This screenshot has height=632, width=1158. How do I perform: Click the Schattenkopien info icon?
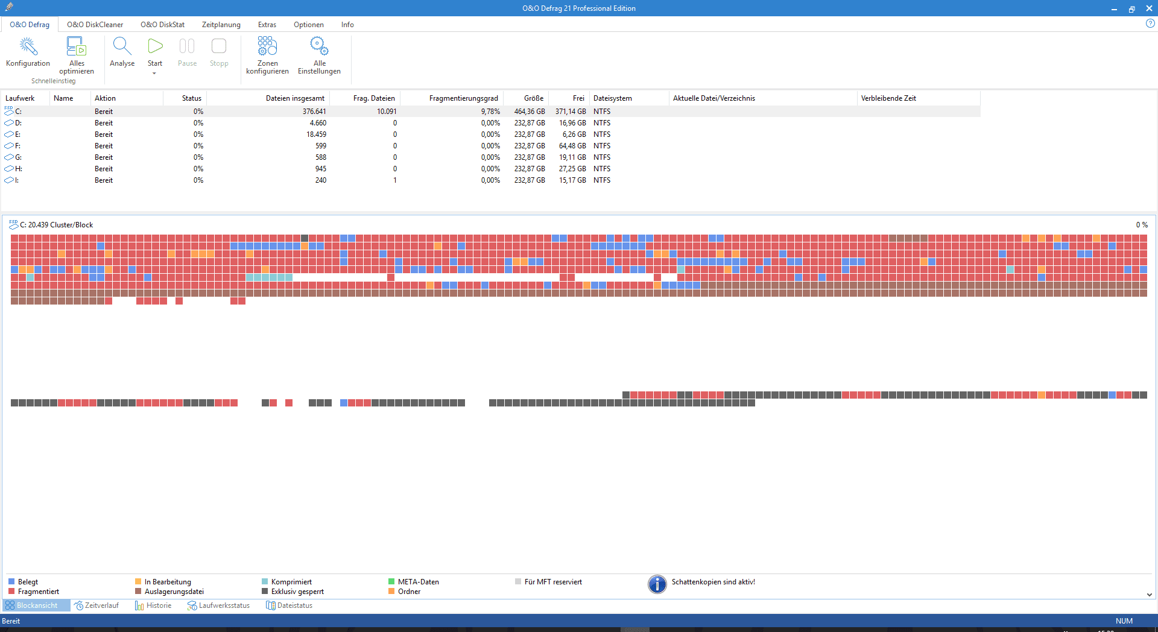coord(657,584)
